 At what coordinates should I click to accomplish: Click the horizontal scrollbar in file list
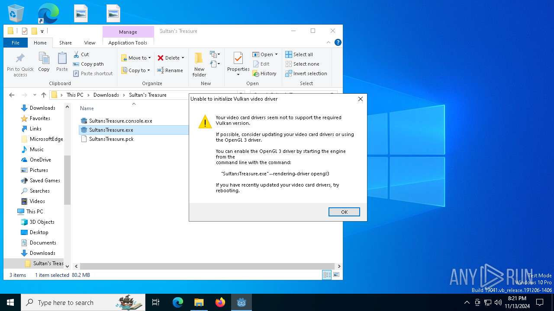[207, 267]
